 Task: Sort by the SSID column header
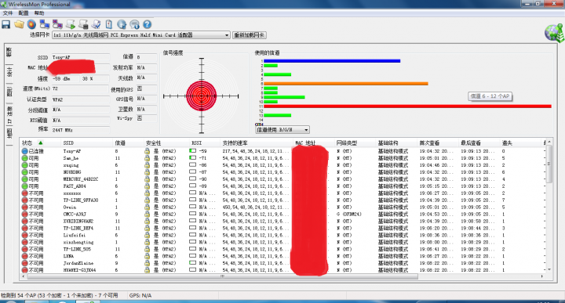point(68,143)
